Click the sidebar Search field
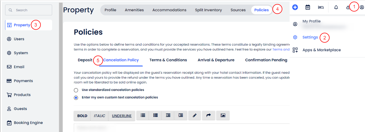 point(28,10)
